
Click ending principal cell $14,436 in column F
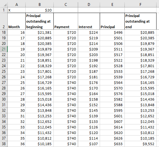coord(140,99)
